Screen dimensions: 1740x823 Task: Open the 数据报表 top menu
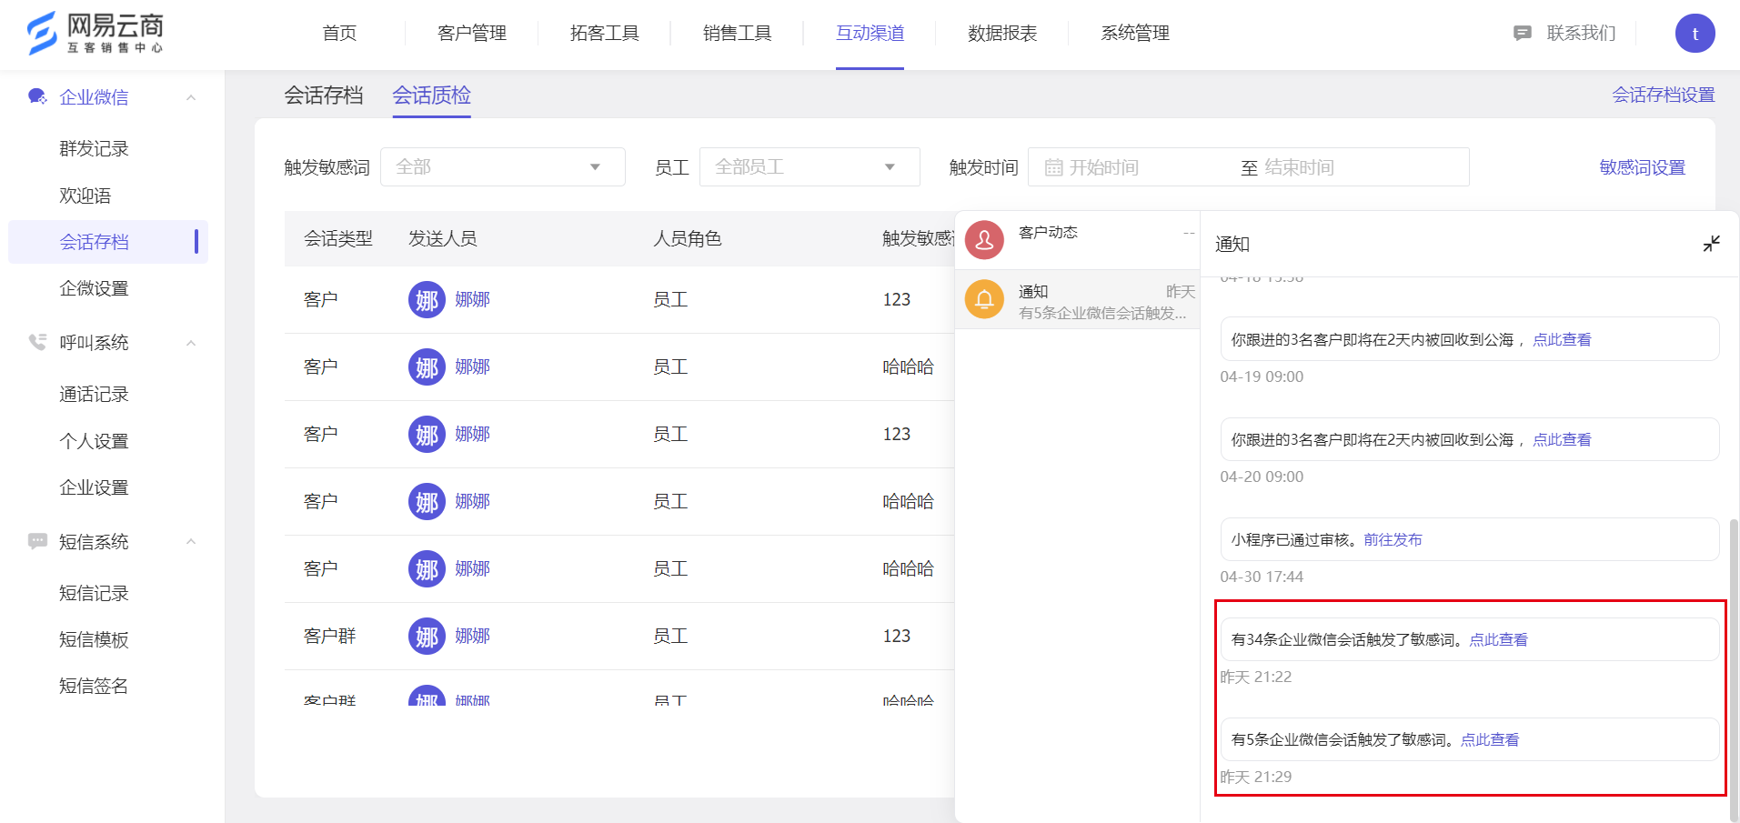(1002, 34)
